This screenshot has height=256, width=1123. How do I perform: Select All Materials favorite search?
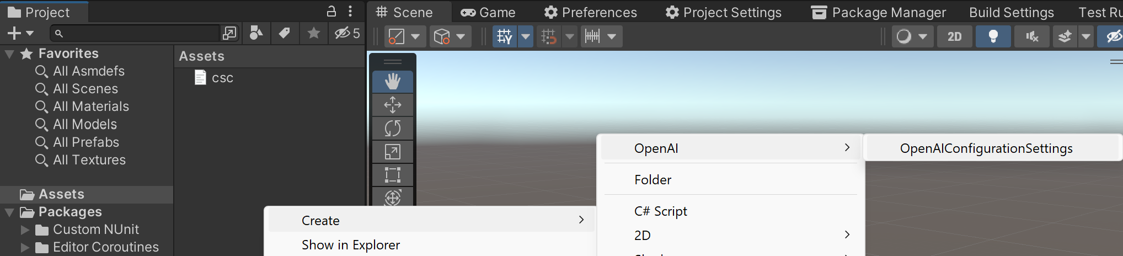pos(91,106)
